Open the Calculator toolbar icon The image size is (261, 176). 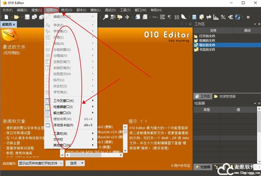[194, 17]
